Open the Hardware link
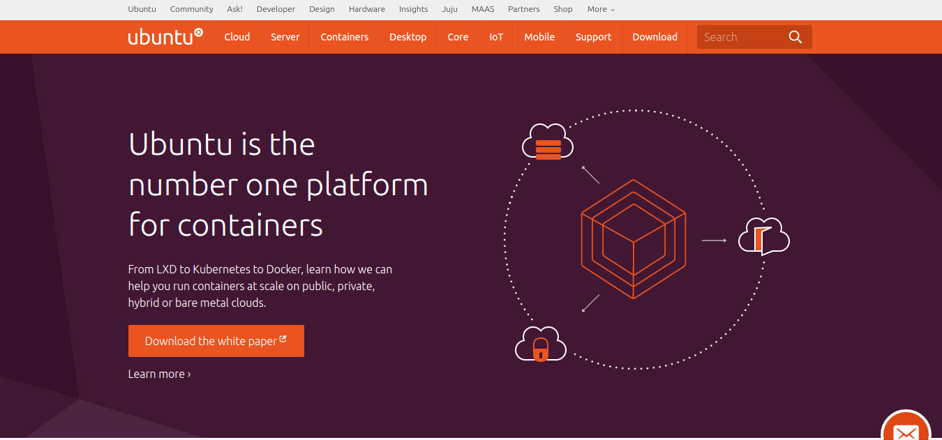 point(367,9)
